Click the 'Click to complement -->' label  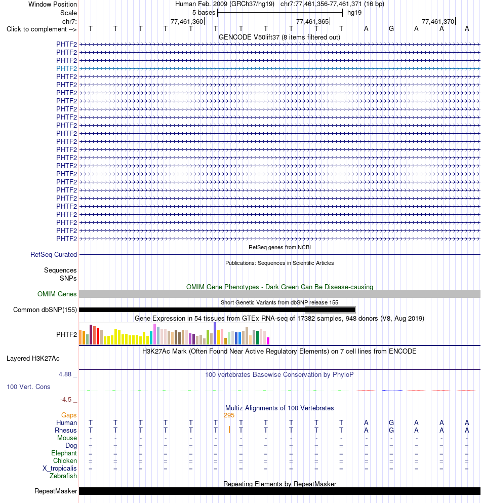pyautogui.click(x=42, y=29)
